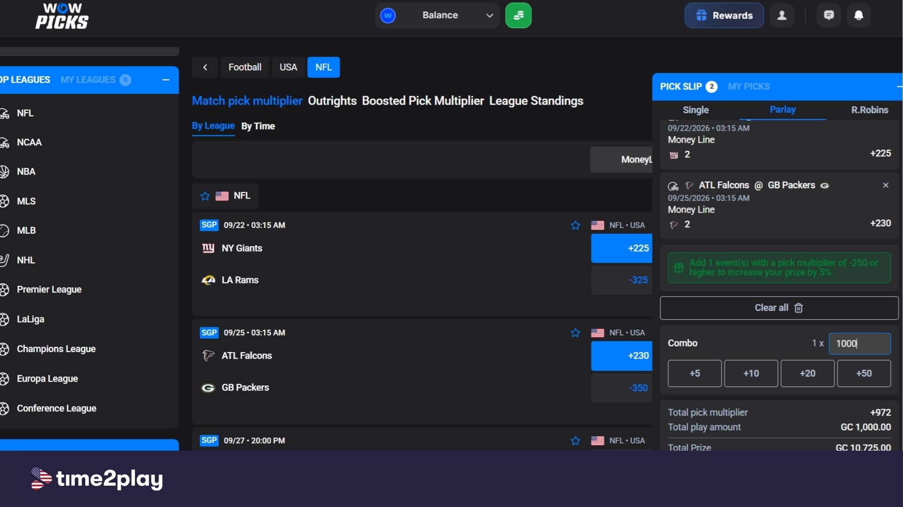Screen dimensions: 903x507
Task: Favorite the 09/25 ATL Falcons game star
Action: pyautogui.click(x=575, y=333)
